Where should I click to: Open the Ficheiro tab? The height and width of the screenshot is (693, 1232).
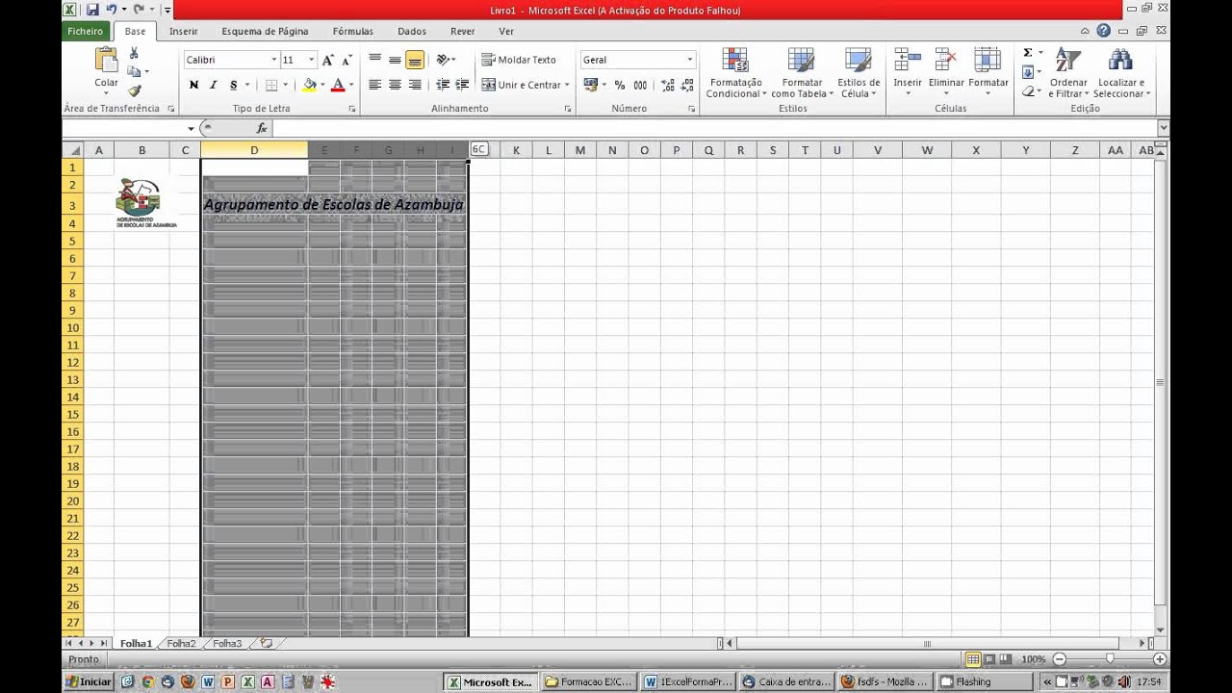pyautogui.click(x=86, y=31)
